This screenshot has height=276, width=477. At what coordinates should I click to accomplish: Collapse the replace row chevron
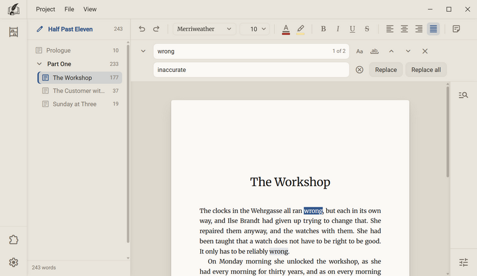click(143, 51)
